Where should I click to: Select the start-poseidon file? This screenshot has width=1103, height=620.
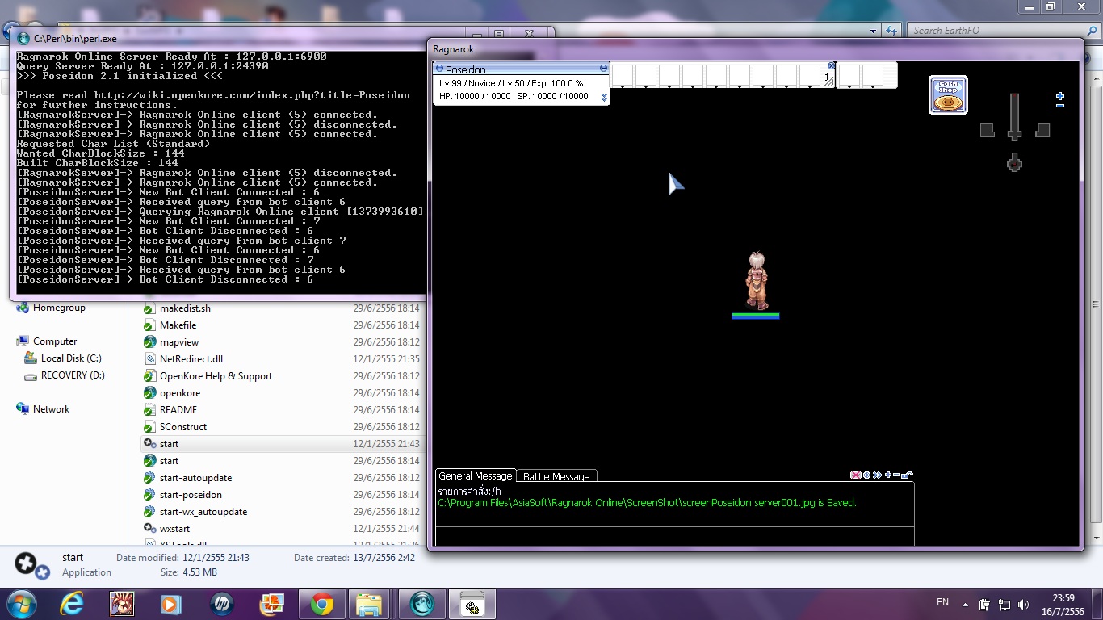click(191, 495)
